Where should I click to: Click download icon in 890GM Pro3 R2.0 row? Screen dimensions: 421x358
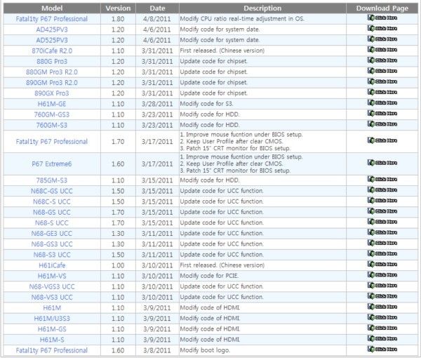point(382,81)
